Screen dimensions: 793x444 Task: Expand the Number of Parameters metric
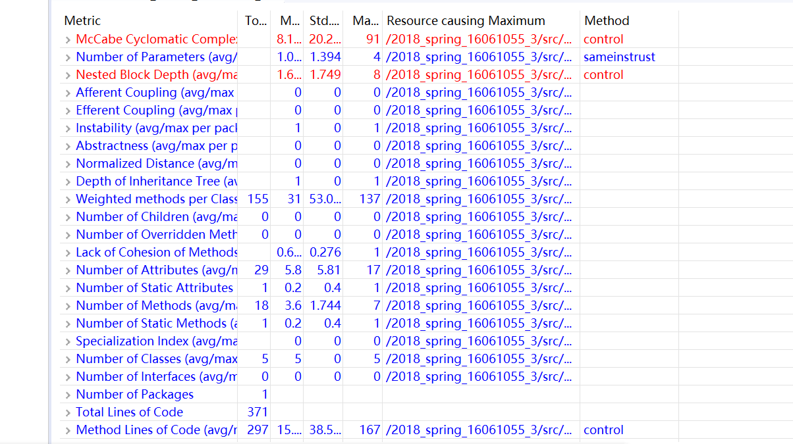[68, 57]
